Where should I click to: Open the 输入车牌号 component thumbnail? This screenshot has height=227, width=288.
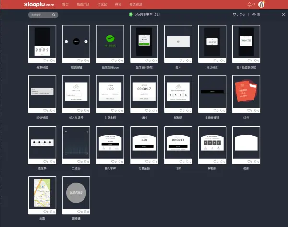point(76,92)
